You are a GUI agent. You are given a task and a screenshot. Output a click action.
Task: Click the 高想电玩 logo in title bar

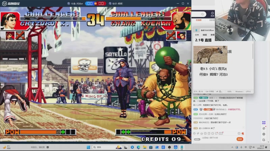pos(11,3)
